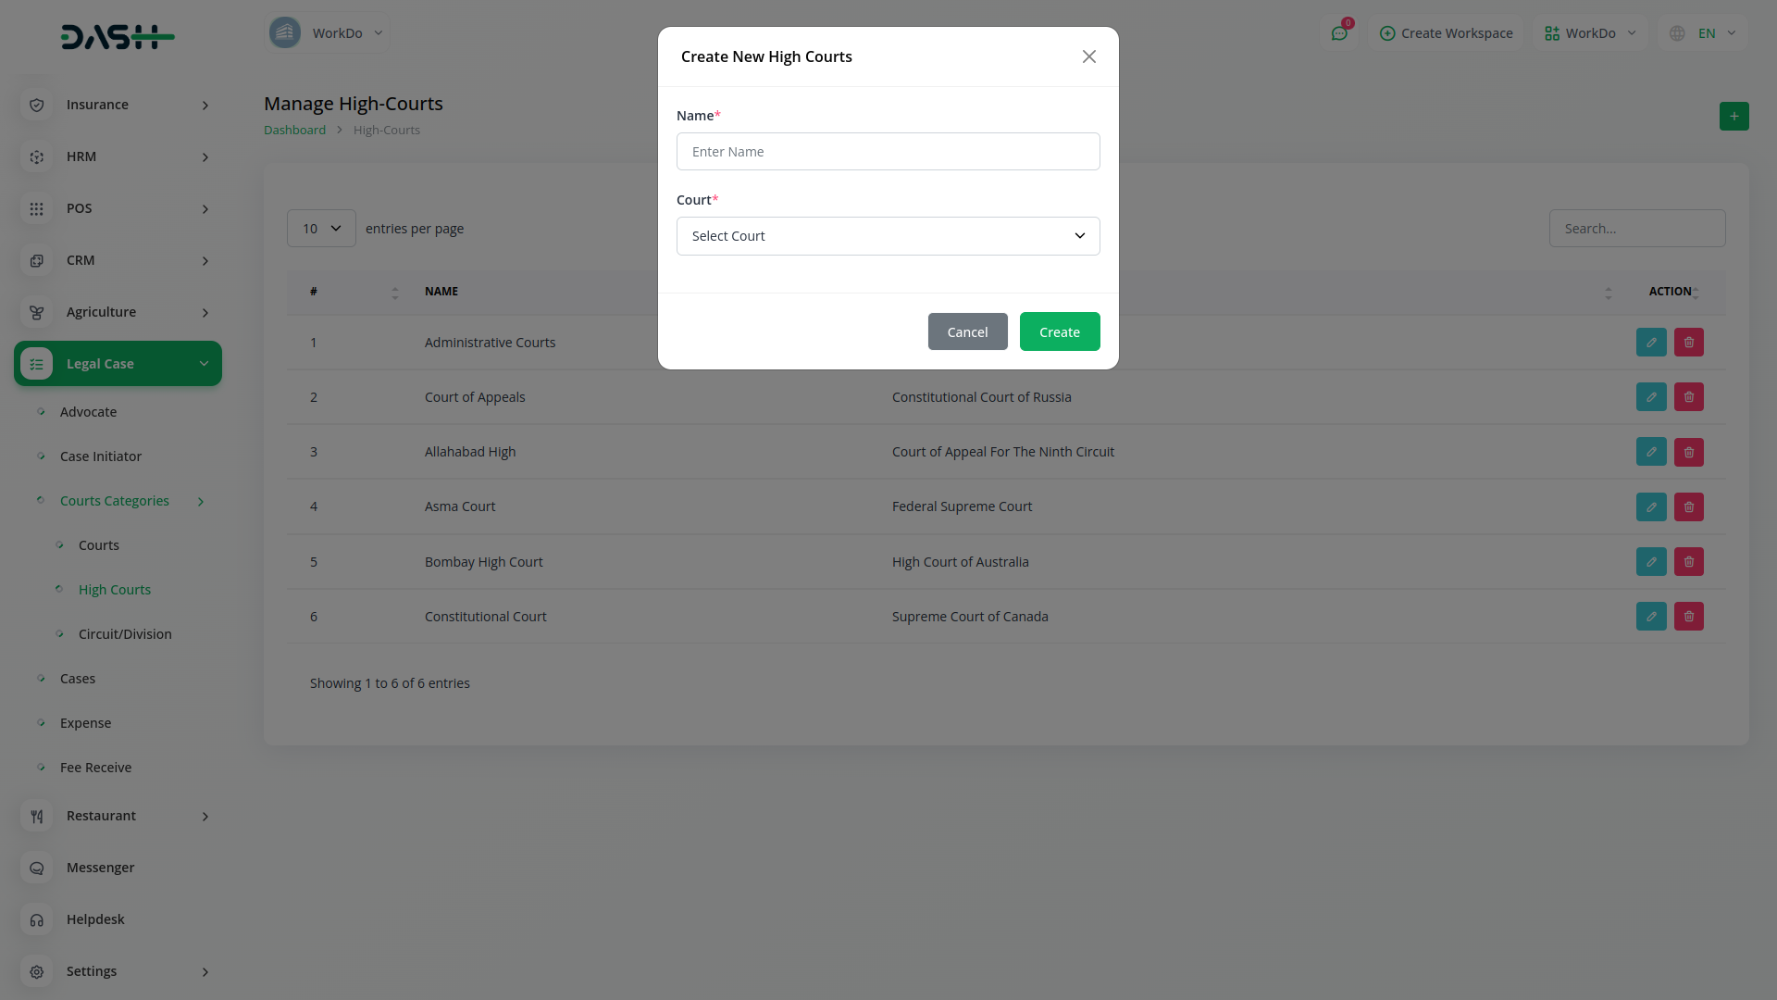Click the Helpdesk headset icon

pyautogui.click(x=37, y=919)
